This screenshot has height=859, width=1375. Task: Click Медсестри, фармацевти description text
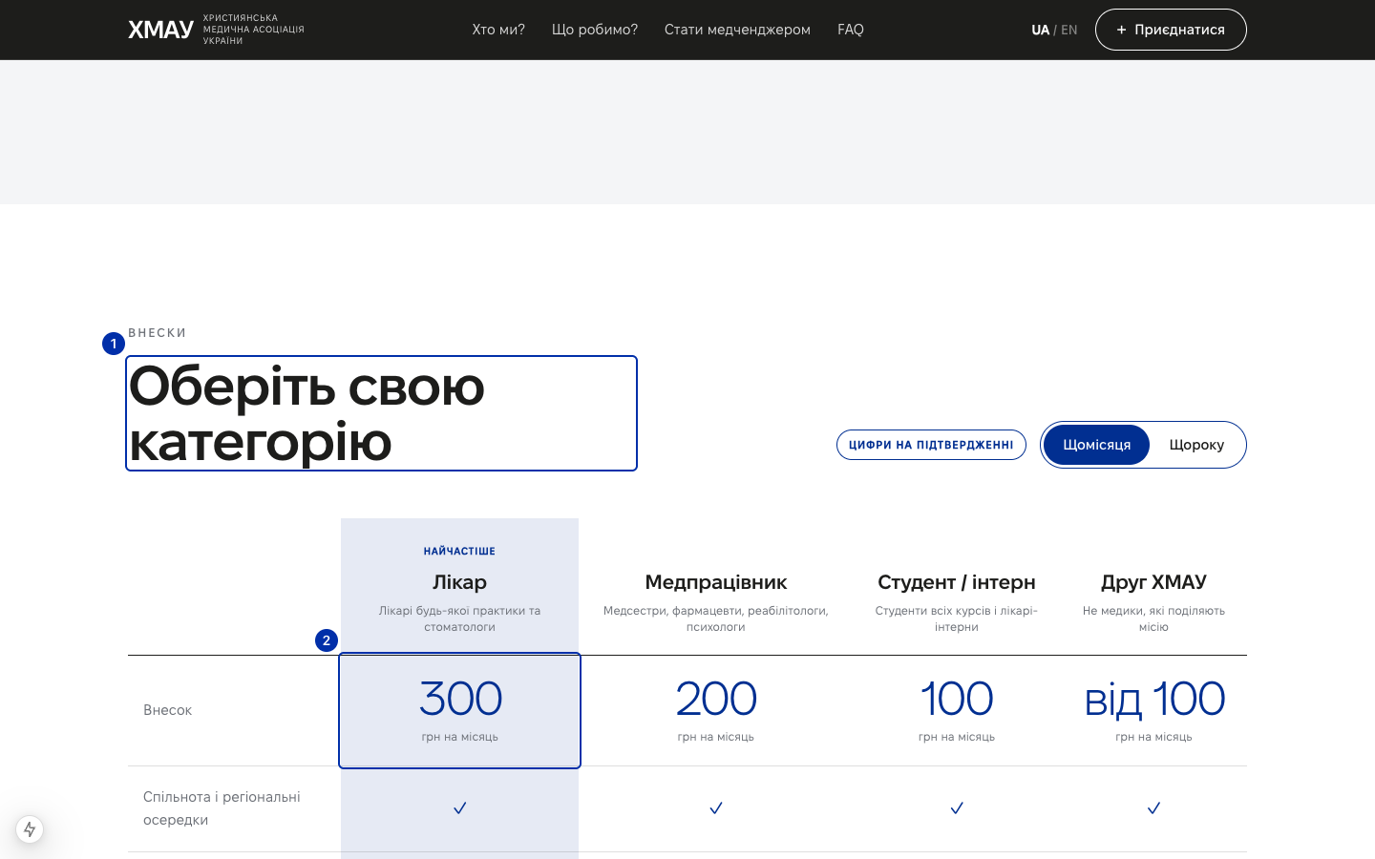716,618
